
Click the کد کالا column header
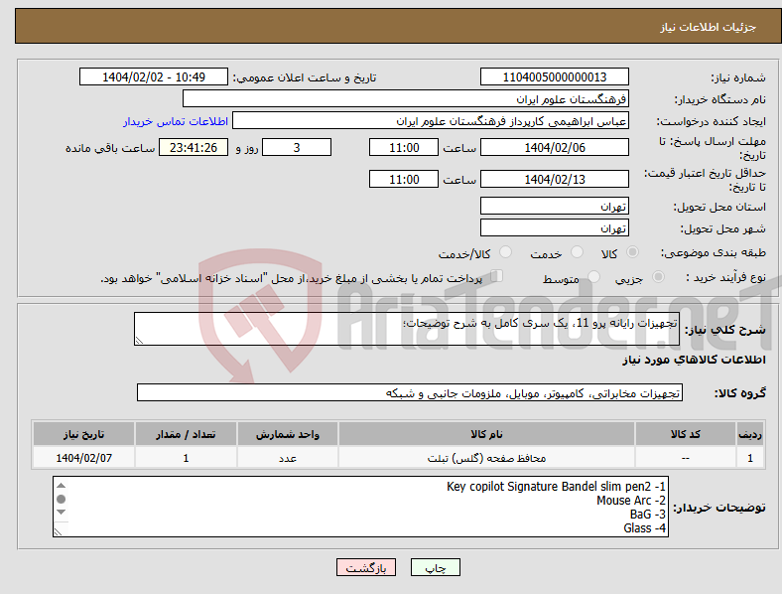pos(686,434)
